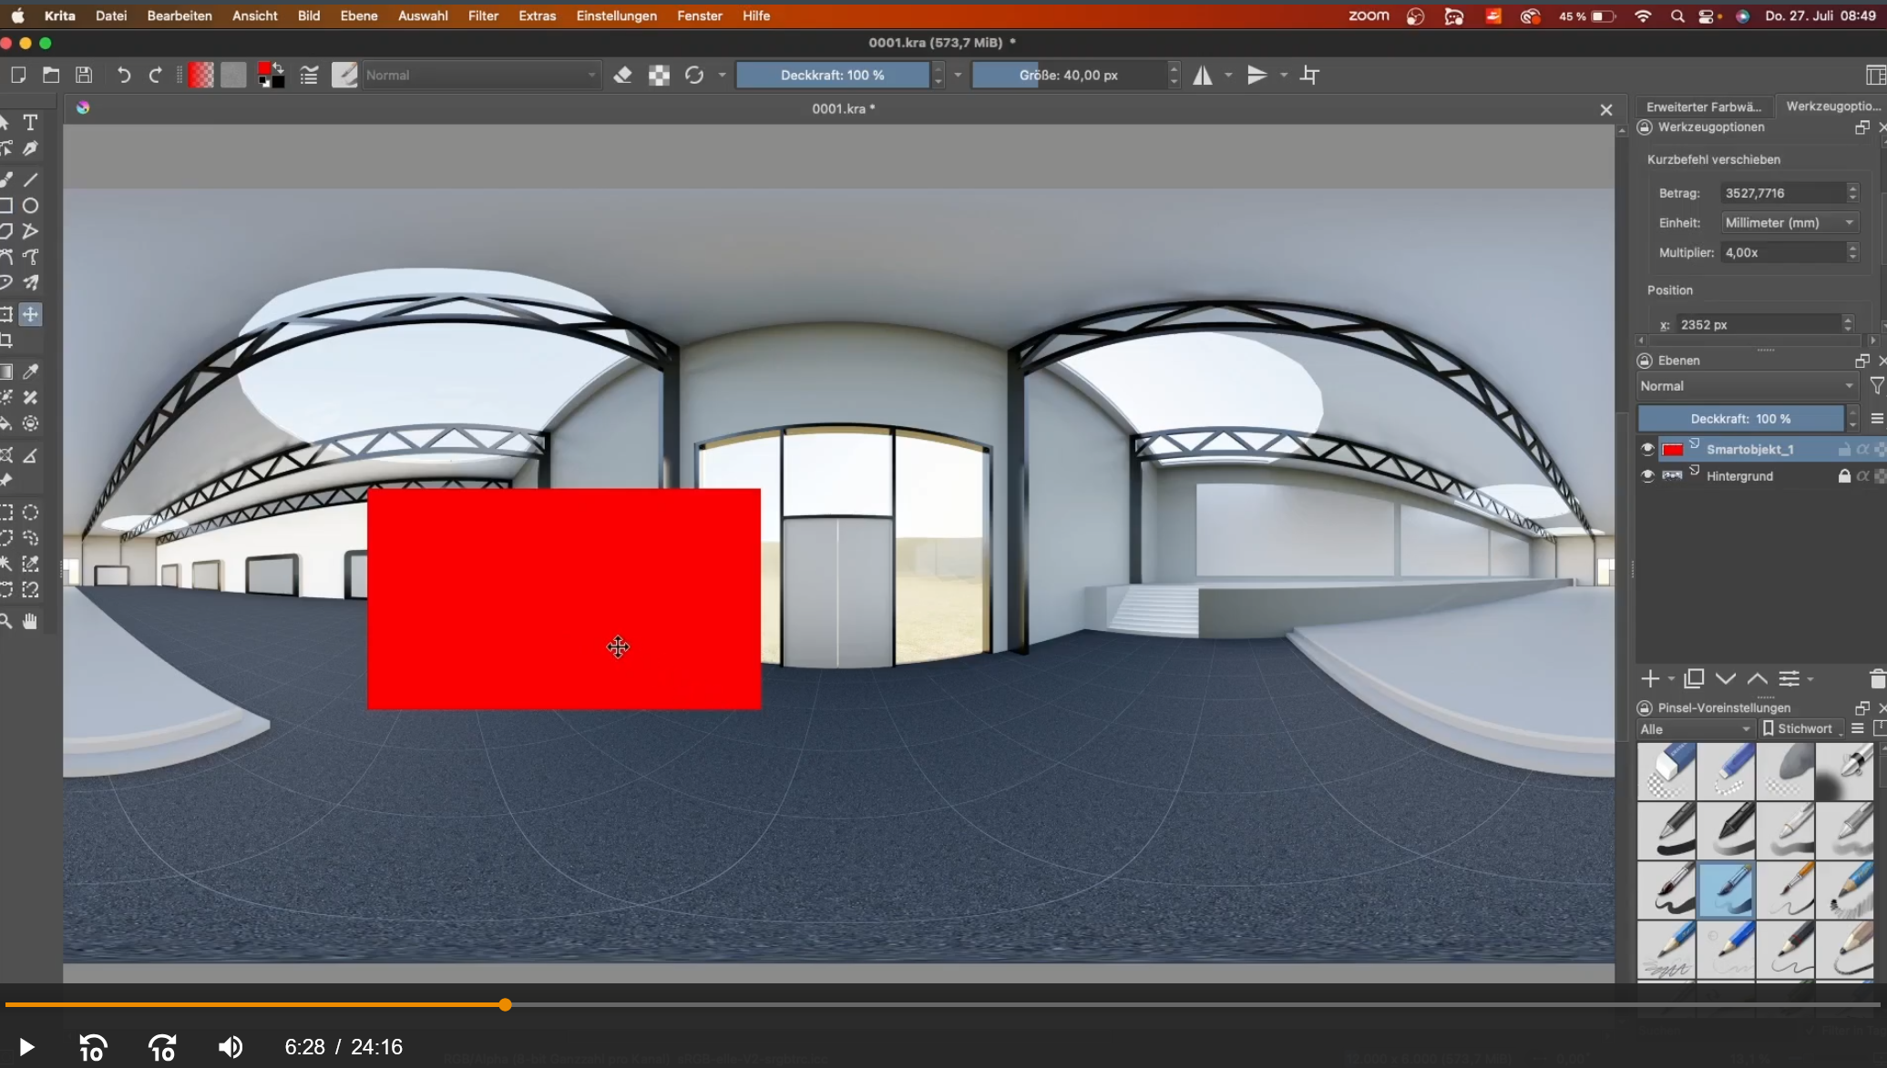
Task: Open the Einheit Millimeter dropdown
Action: [x=1790, y=223]
